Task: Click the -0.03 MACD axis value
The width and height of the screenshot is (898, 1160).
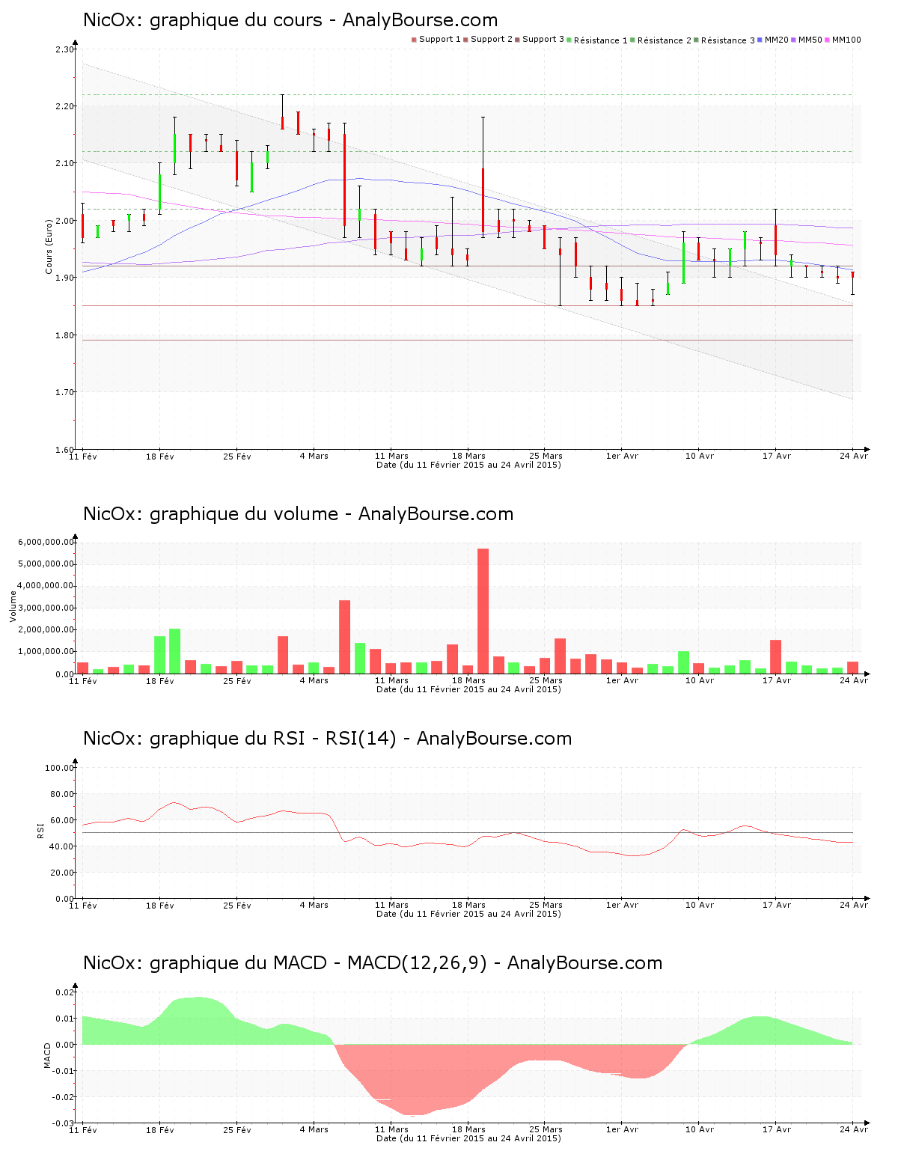Action: [64, 1123]
